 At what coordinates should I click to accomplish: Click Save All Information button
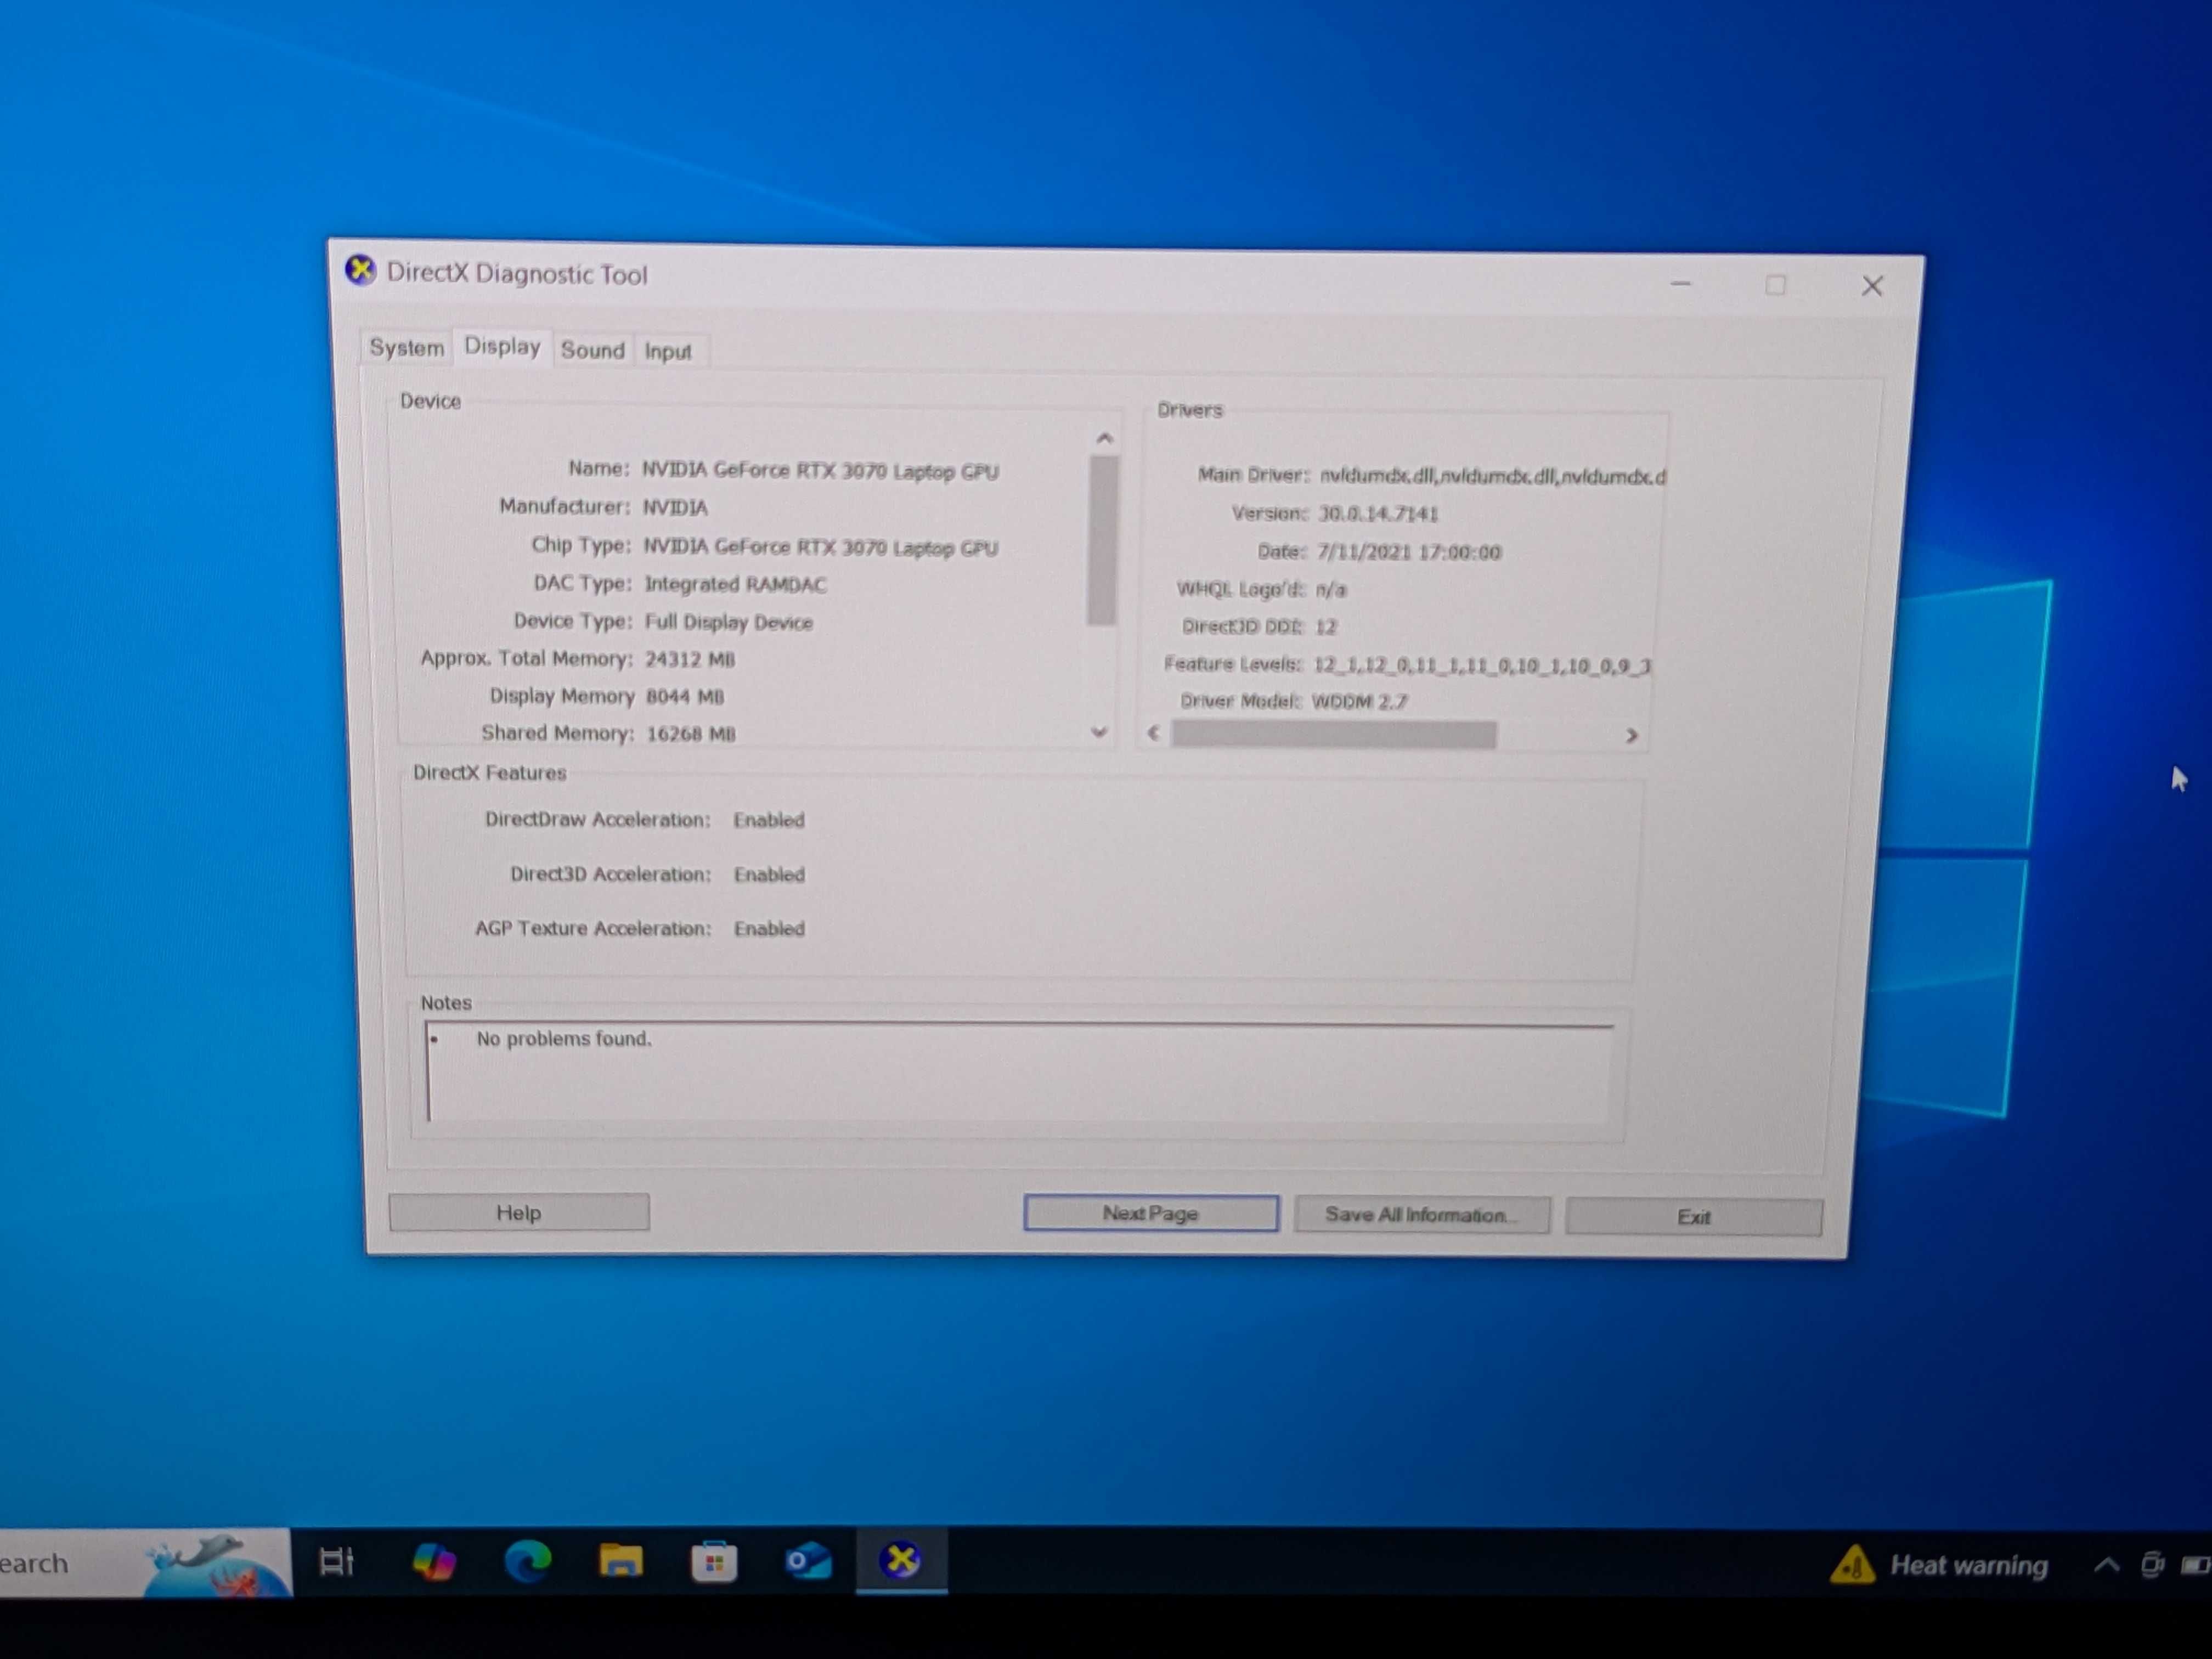tap(1422, 1214)
